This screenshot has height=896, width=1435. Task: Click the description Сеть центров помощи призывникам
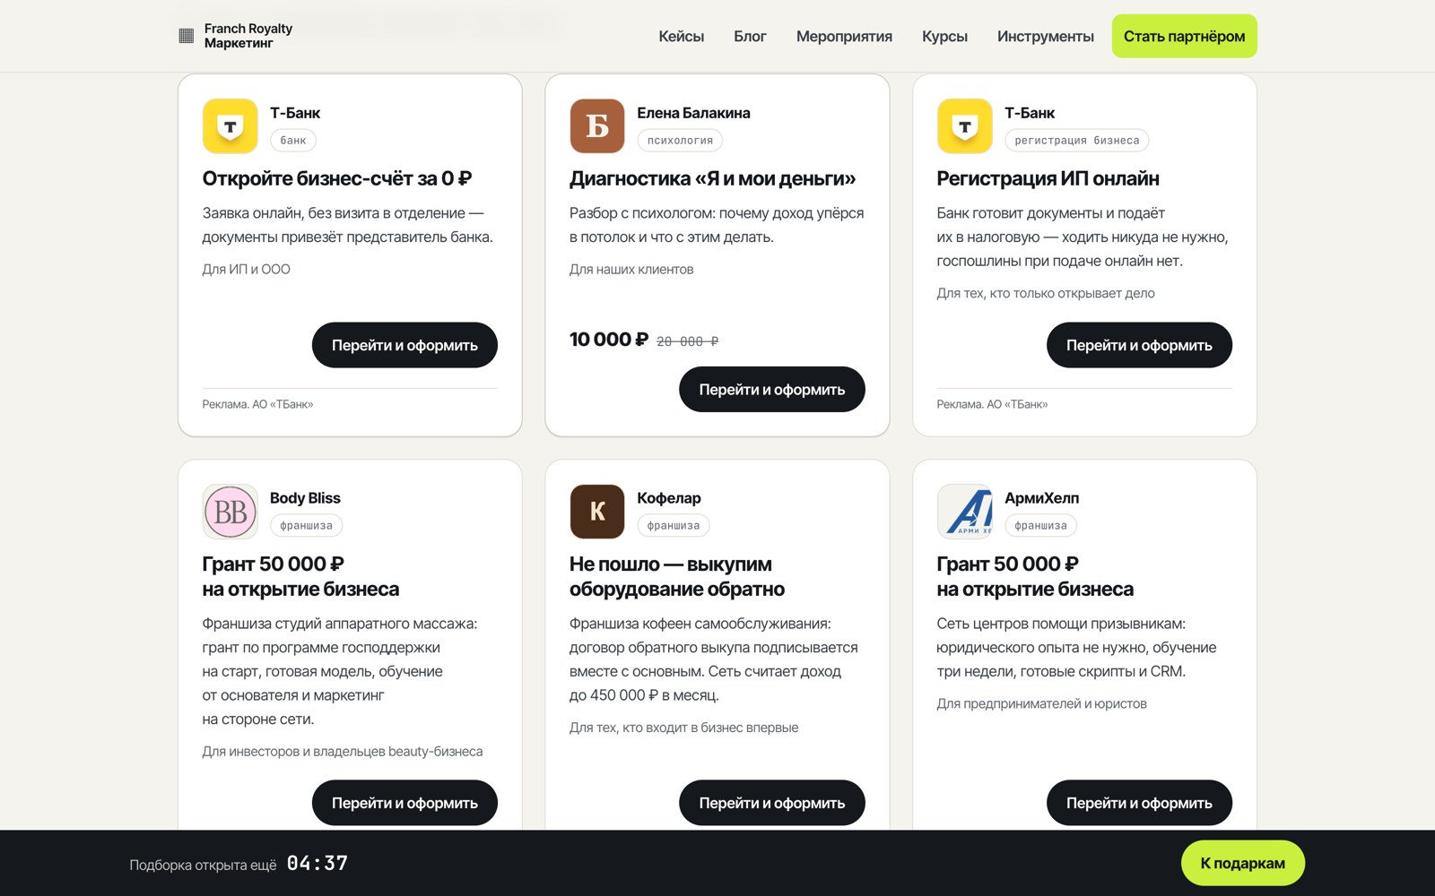[x=1077, y=648]
